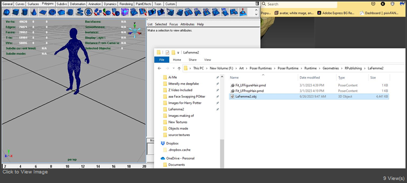Click frame 6 on the Maya timeline
The width and height of the screenshot is (407, 183).
(35, 166)
